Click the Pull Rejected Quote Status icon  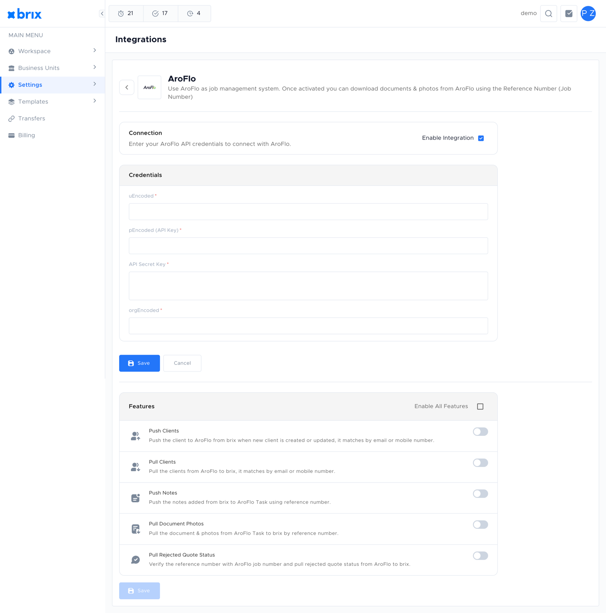(x=136, y=560)
